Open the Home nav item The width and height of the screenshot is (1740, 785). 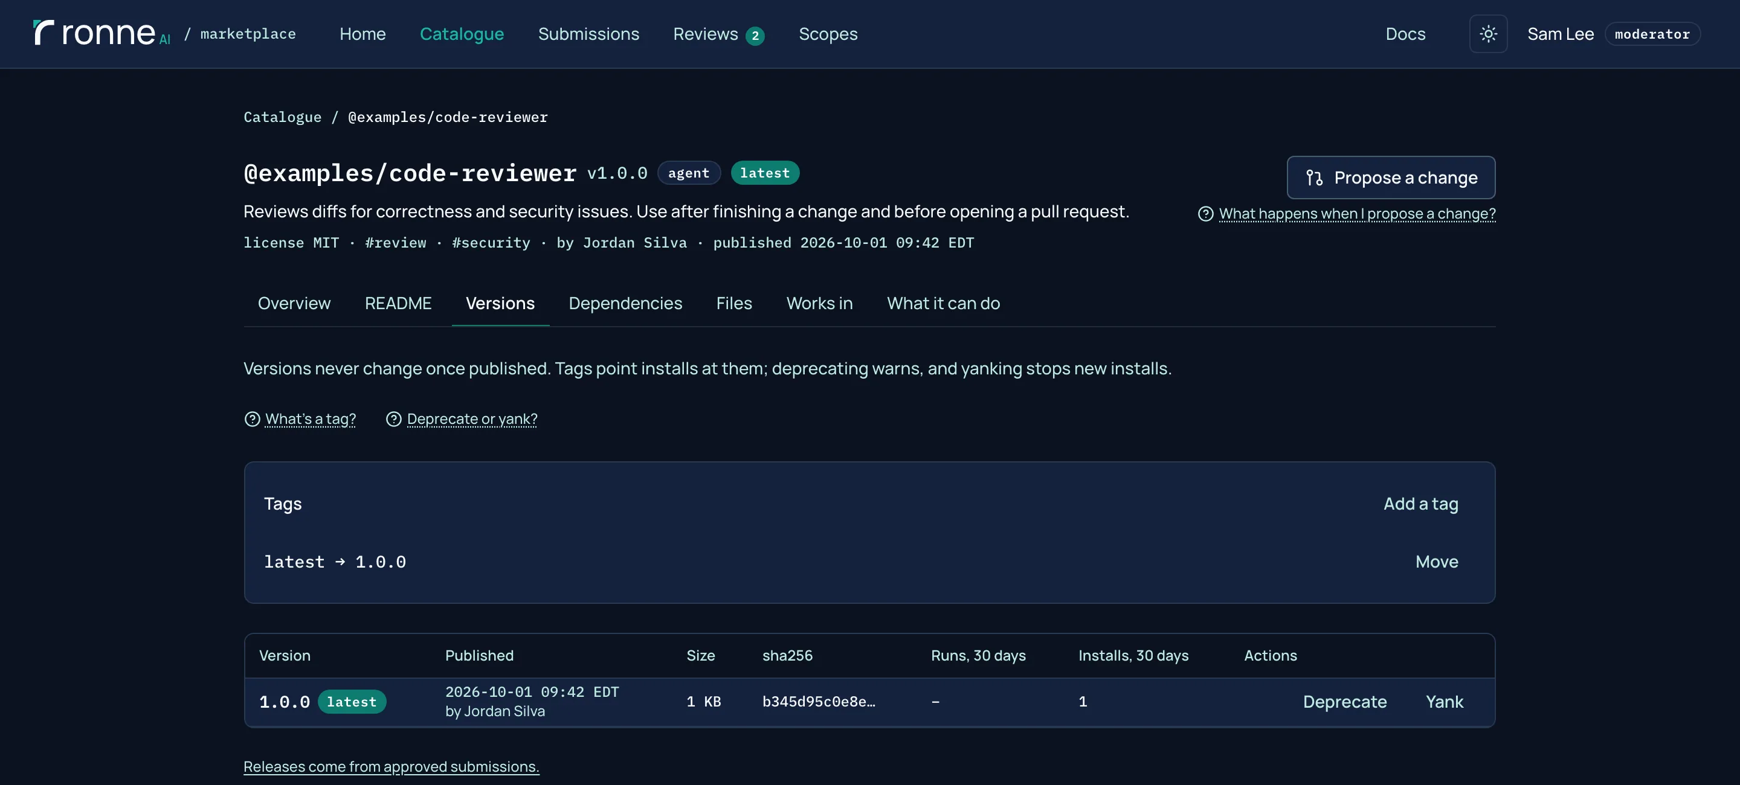(362, 34)
